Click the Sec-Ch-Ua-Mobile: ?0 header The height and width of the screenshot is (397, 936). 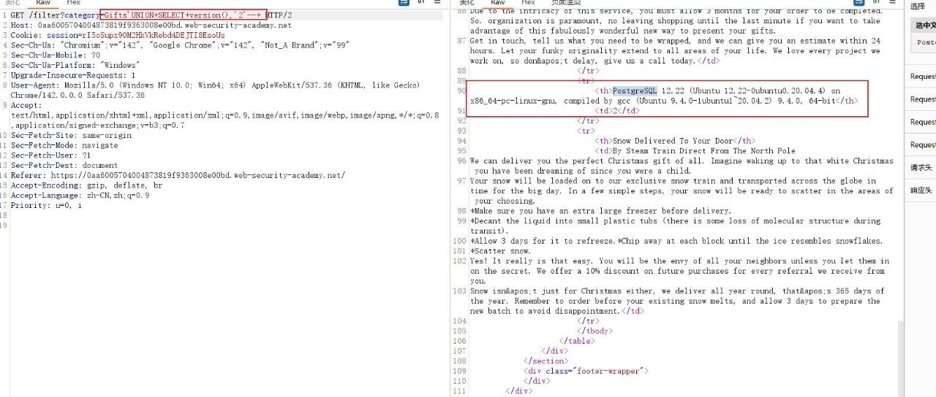[x=56, y=55]
